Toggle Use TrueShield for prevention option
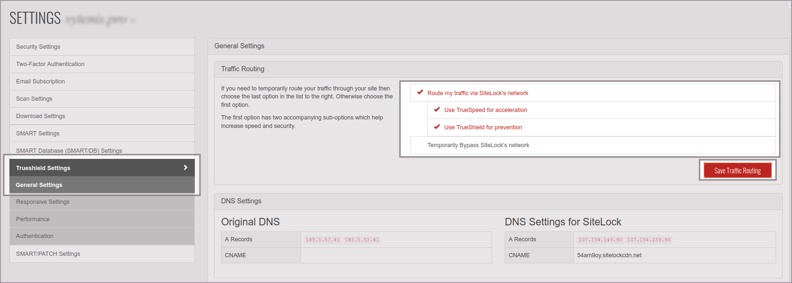The height and width of the screenshot is (283, 792). pos(483,127)
